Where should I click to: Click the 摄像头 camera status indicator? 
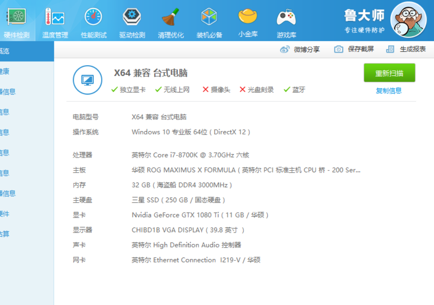[216, 90]
